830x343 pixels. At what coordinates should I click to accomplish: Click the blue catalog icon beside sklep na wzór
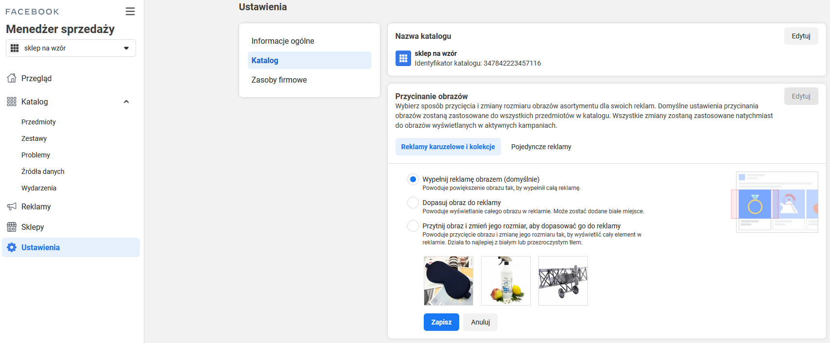403,58
